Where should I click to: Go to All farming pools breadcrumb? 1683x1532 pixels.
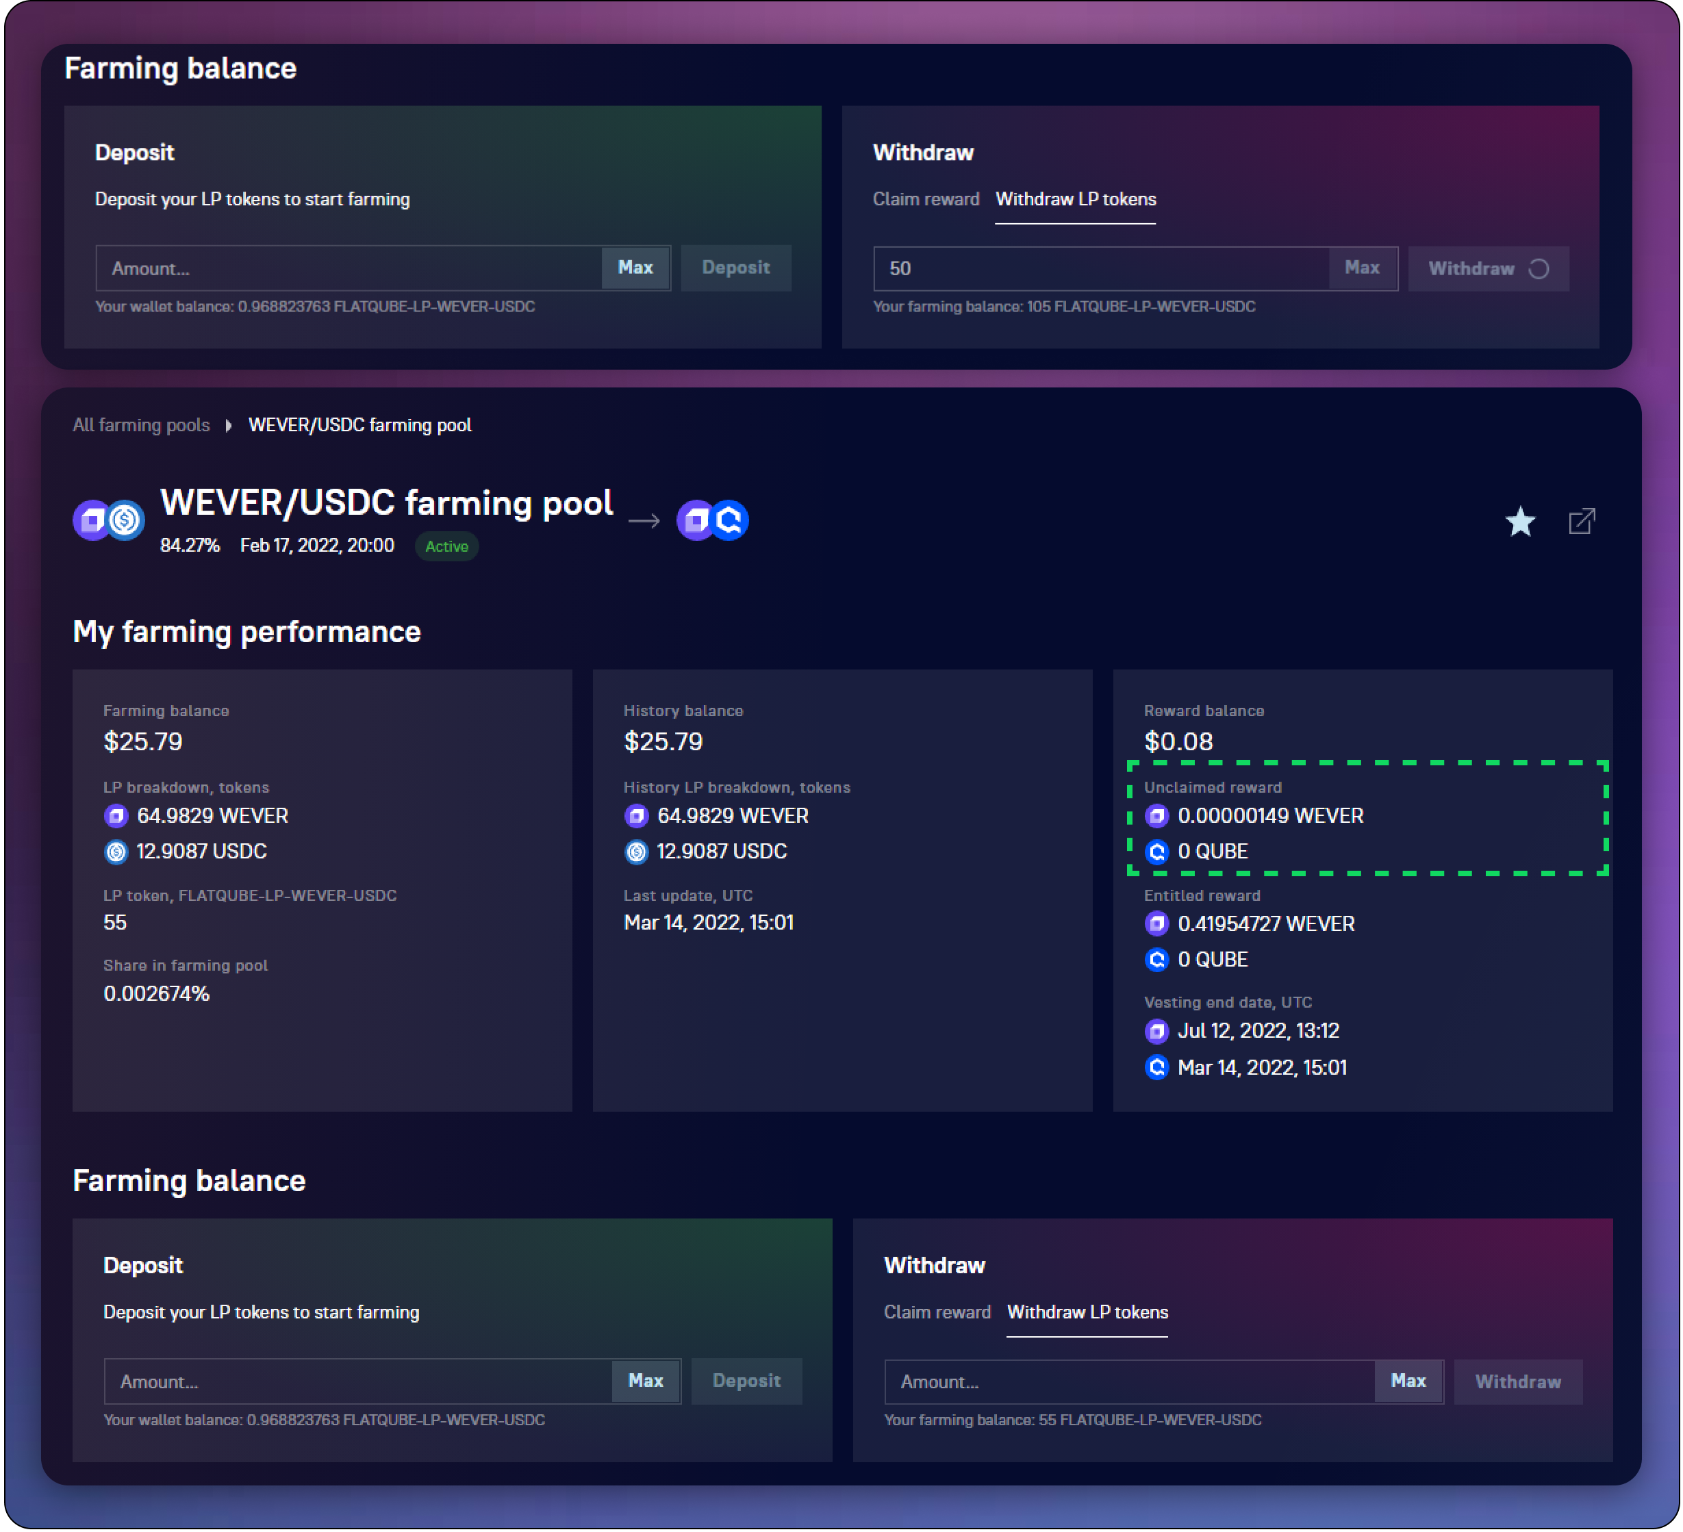141,426
